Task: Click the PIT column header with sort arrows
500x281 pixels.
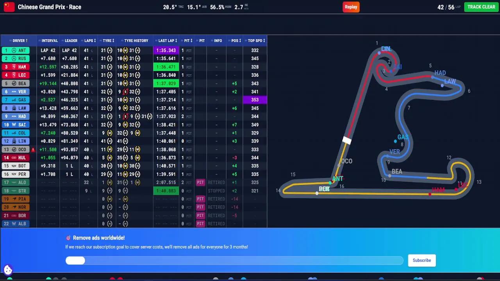Action: click(187, 41)
